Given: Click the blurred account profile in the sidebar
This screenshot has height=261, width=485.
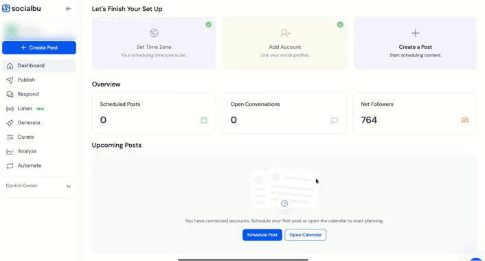Looking at the screenshot, I should 39,31.
